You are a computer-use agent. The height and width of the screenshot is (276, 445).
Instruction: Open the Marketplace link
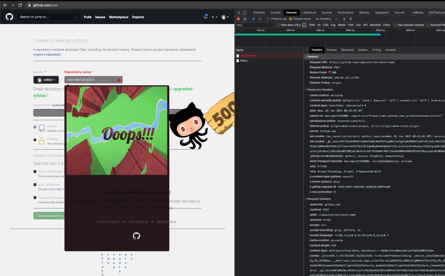click(x=119, y=17)
